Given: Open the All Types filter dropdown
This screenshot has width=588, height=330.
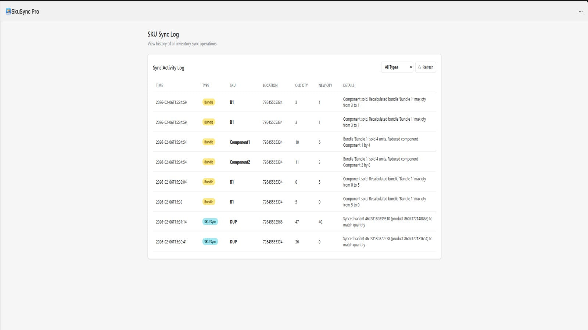Looking at the screenshot, I should 397,67.
